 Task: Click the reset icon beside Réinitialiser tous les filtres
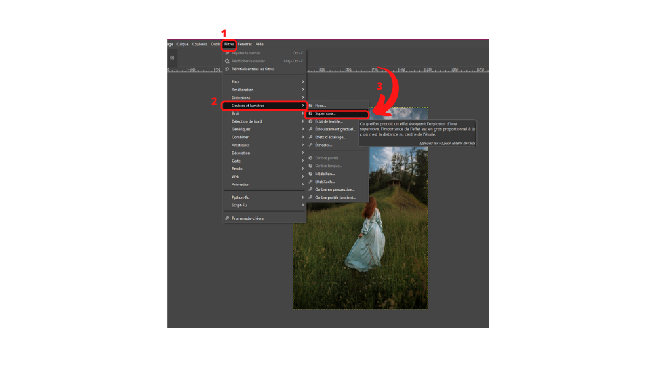pyautogui.click(x=227, y=69)
